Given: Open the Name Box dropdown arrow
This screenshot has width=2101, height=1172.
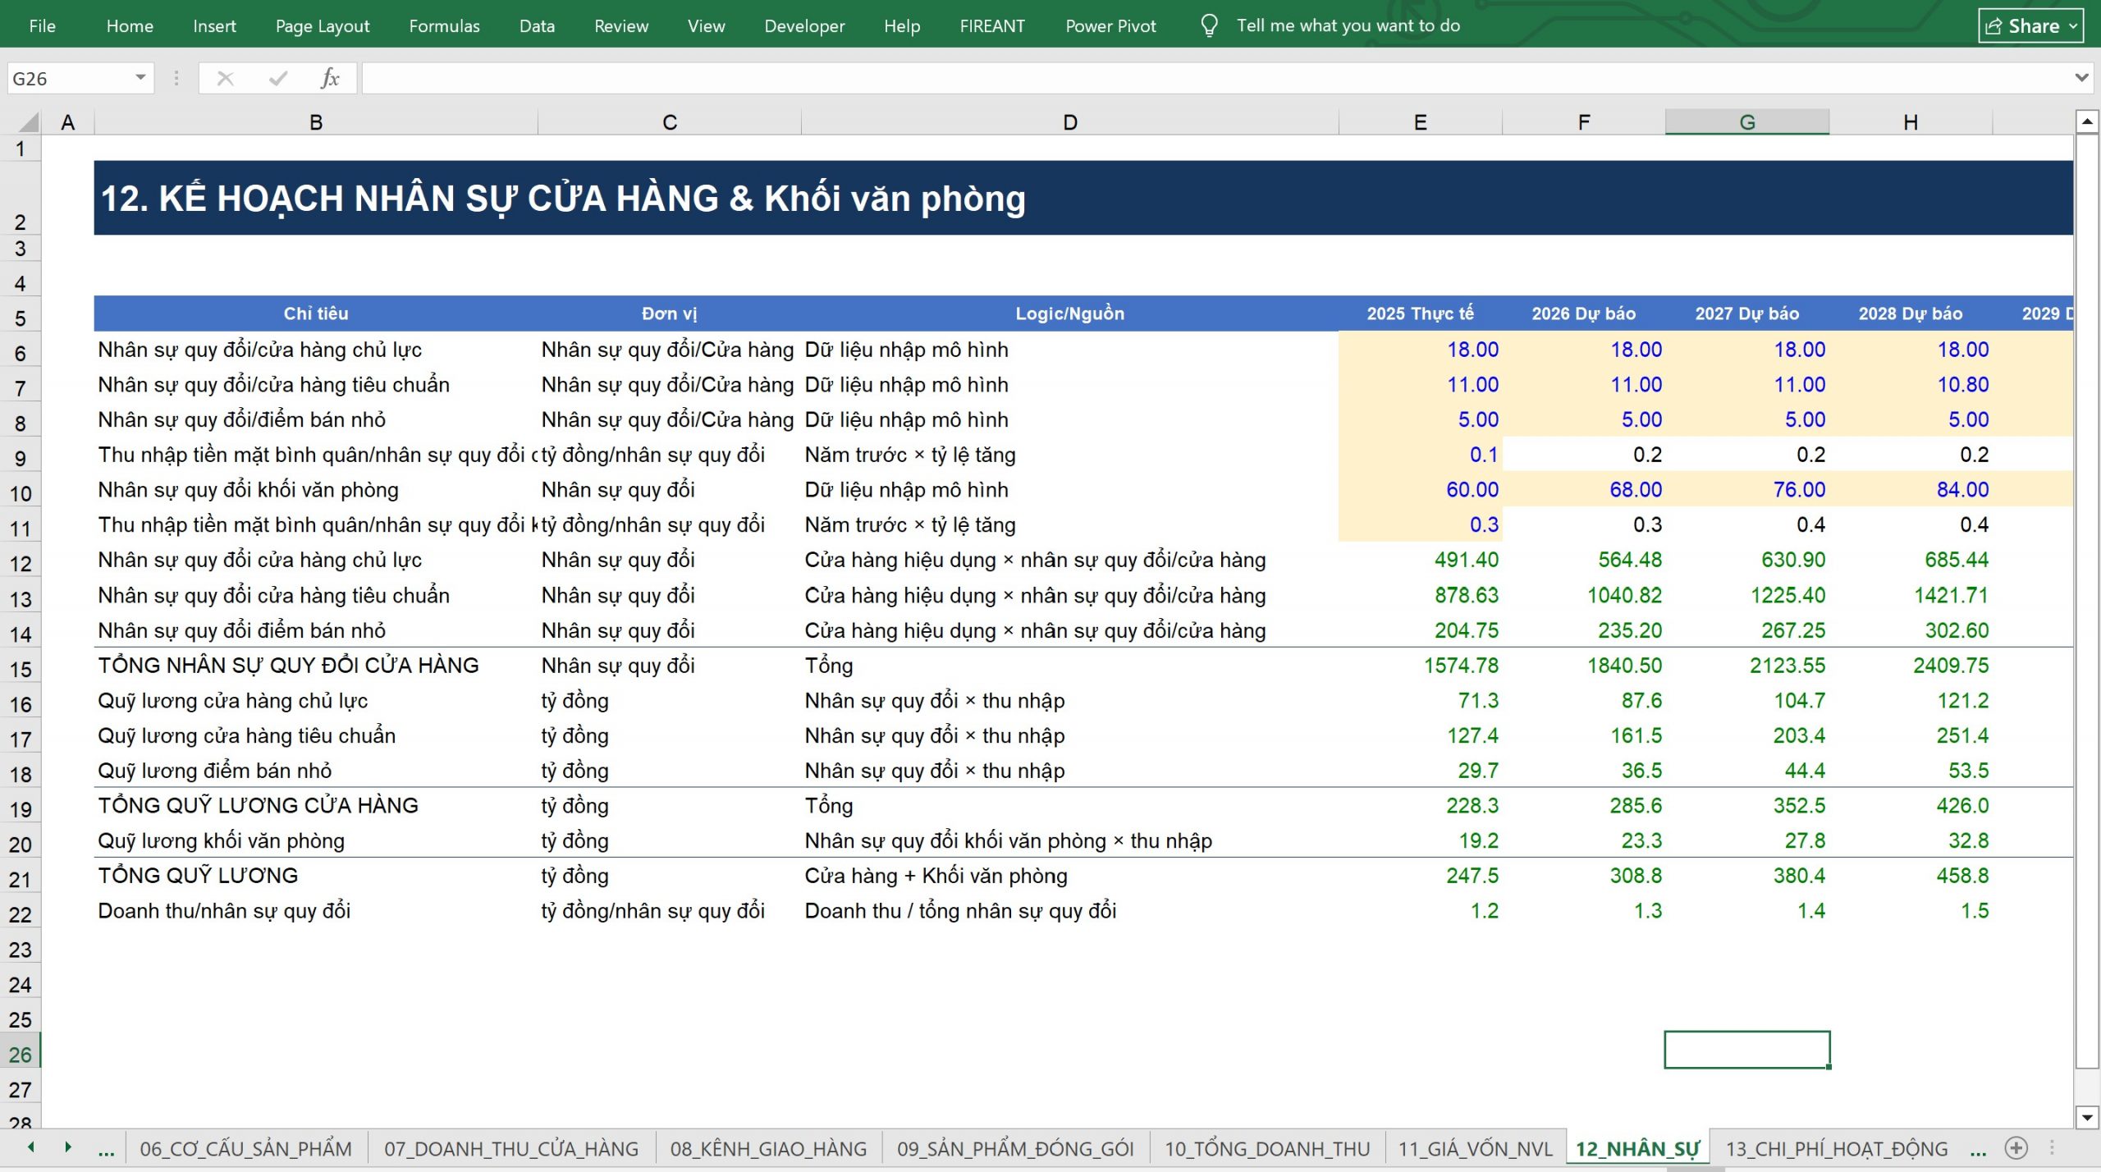Looking at the screenshot, I should click(x=140, y=78).
